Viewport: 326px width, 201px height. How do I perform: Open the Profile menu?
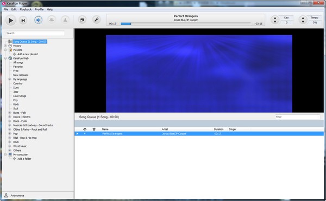click(39, 9)
